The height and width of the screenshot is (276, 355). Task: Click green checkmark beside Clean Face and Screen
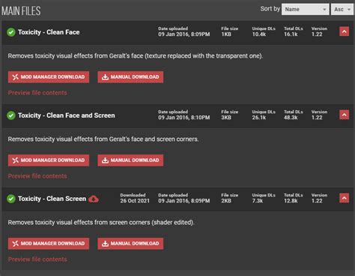point(11,115)
